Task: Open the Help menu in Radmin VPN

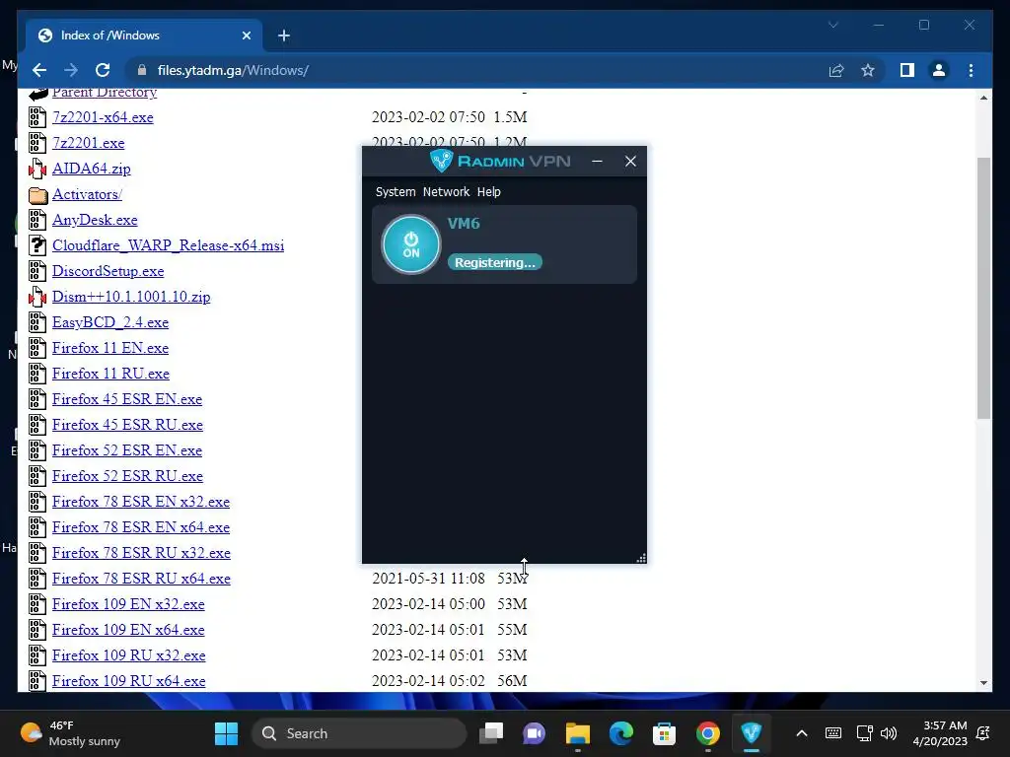Action: click(x=489, y=192)
